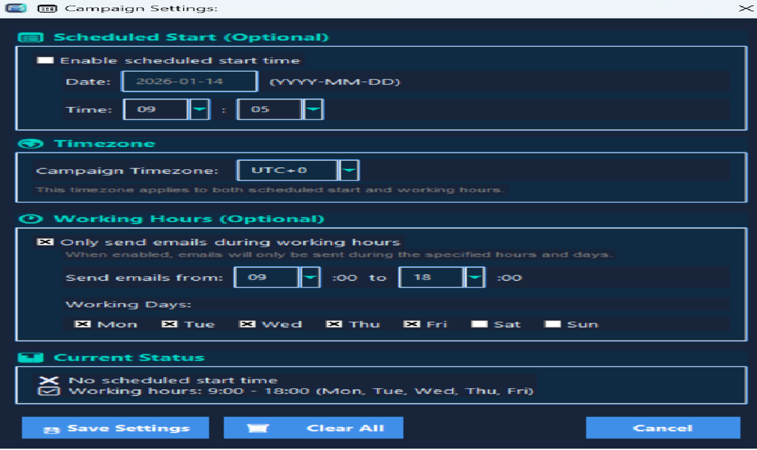
Task: Click the clock icon beside Working Hours
Action: point(30,219)
